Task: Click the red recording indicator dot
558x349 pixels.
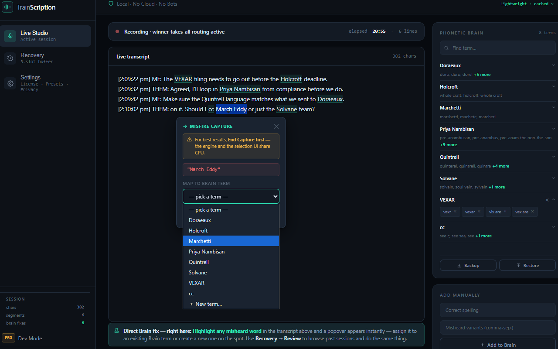Action: click(x=117, y=31)
